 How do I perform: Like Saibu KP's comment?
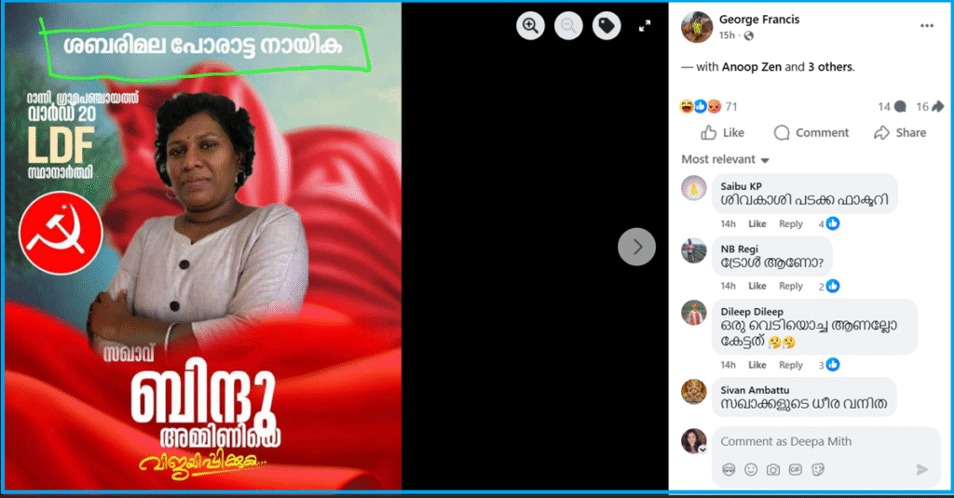point(757,224)
